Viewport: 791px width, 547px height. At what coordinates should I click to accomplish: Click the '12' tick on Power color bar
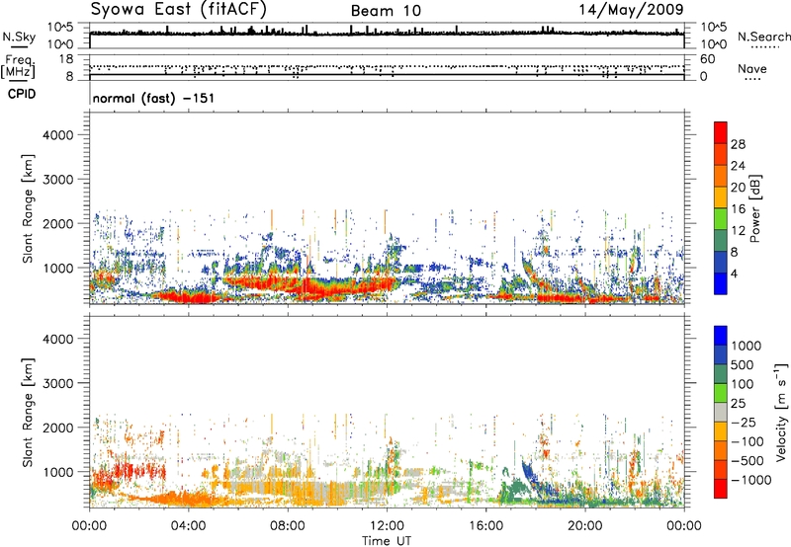click(738, 231)
